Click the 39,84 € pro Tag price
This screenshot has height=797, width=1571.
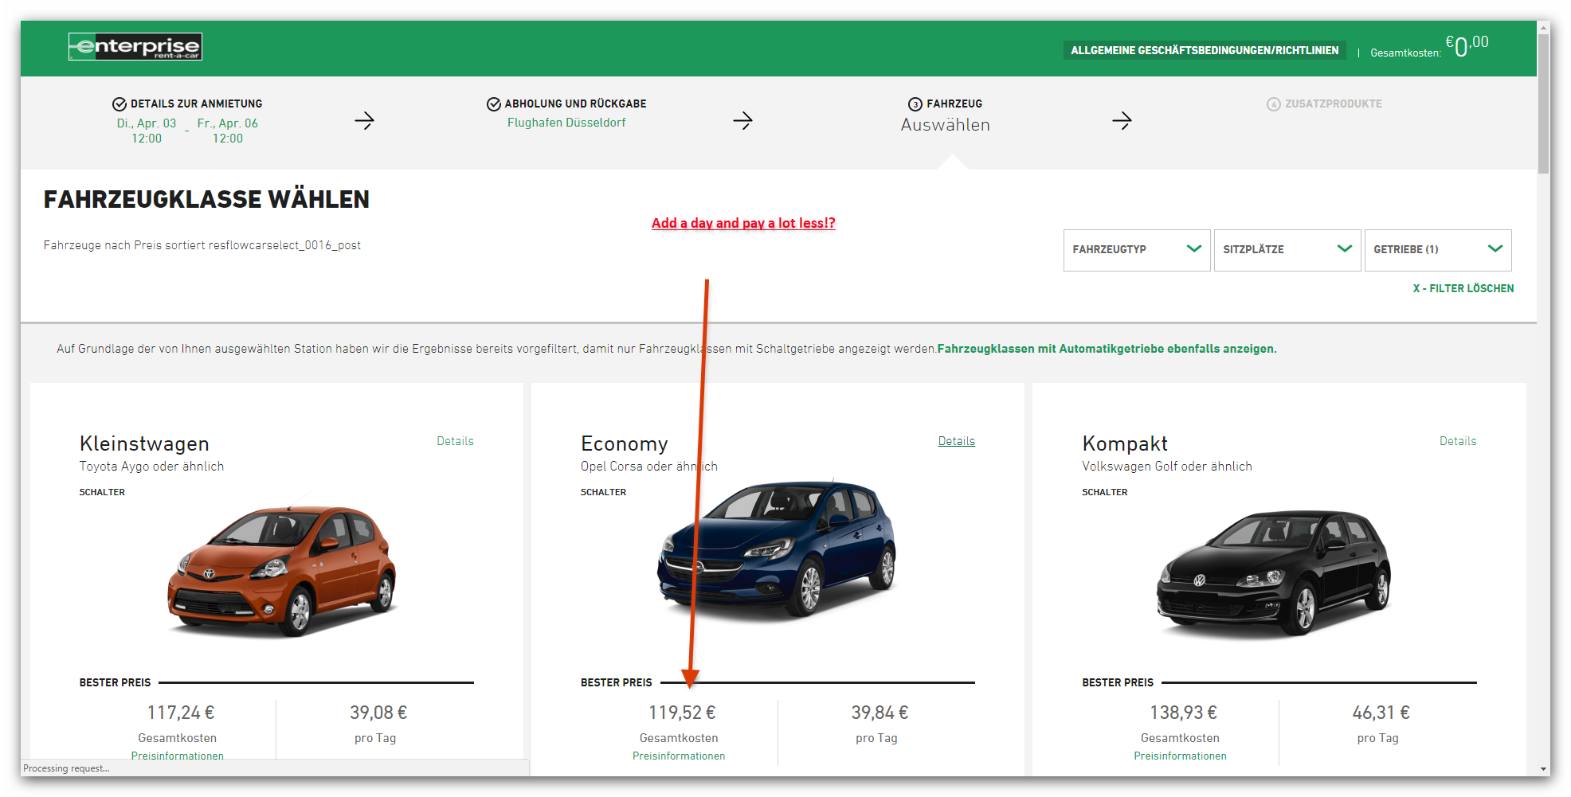(880, 713)
